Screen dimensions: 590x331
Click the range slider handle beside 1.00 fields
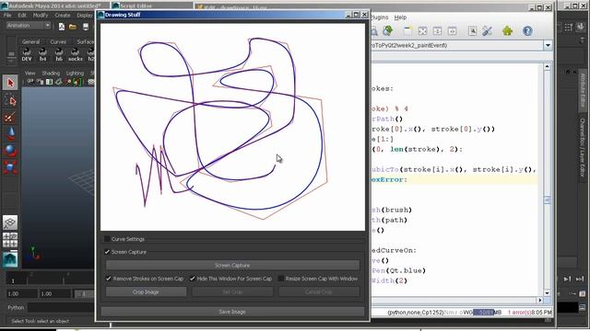(x=83, y=294)
